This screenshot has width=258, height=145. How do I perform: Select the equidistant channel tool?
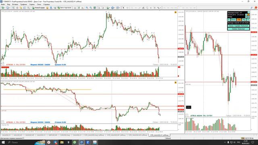[143, 8]
